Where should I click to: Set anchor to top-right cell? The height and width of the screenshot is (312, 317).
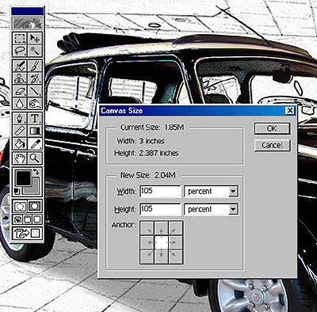175,228
